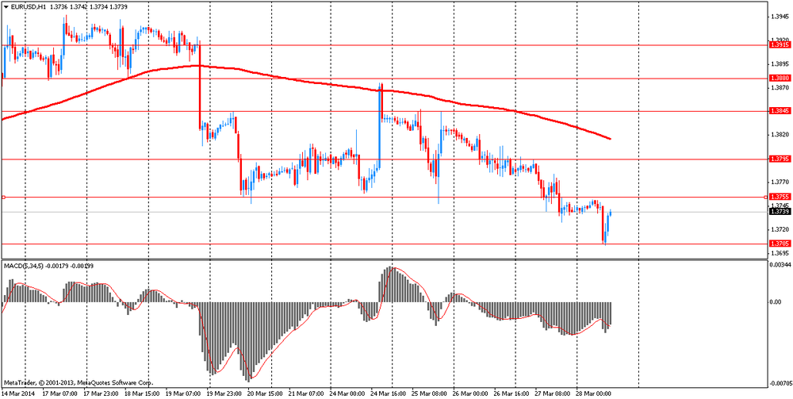This screenshot has height=399, width=793.
Task: Click the 1.3820 price scale value
Action: tap(780, 135)
